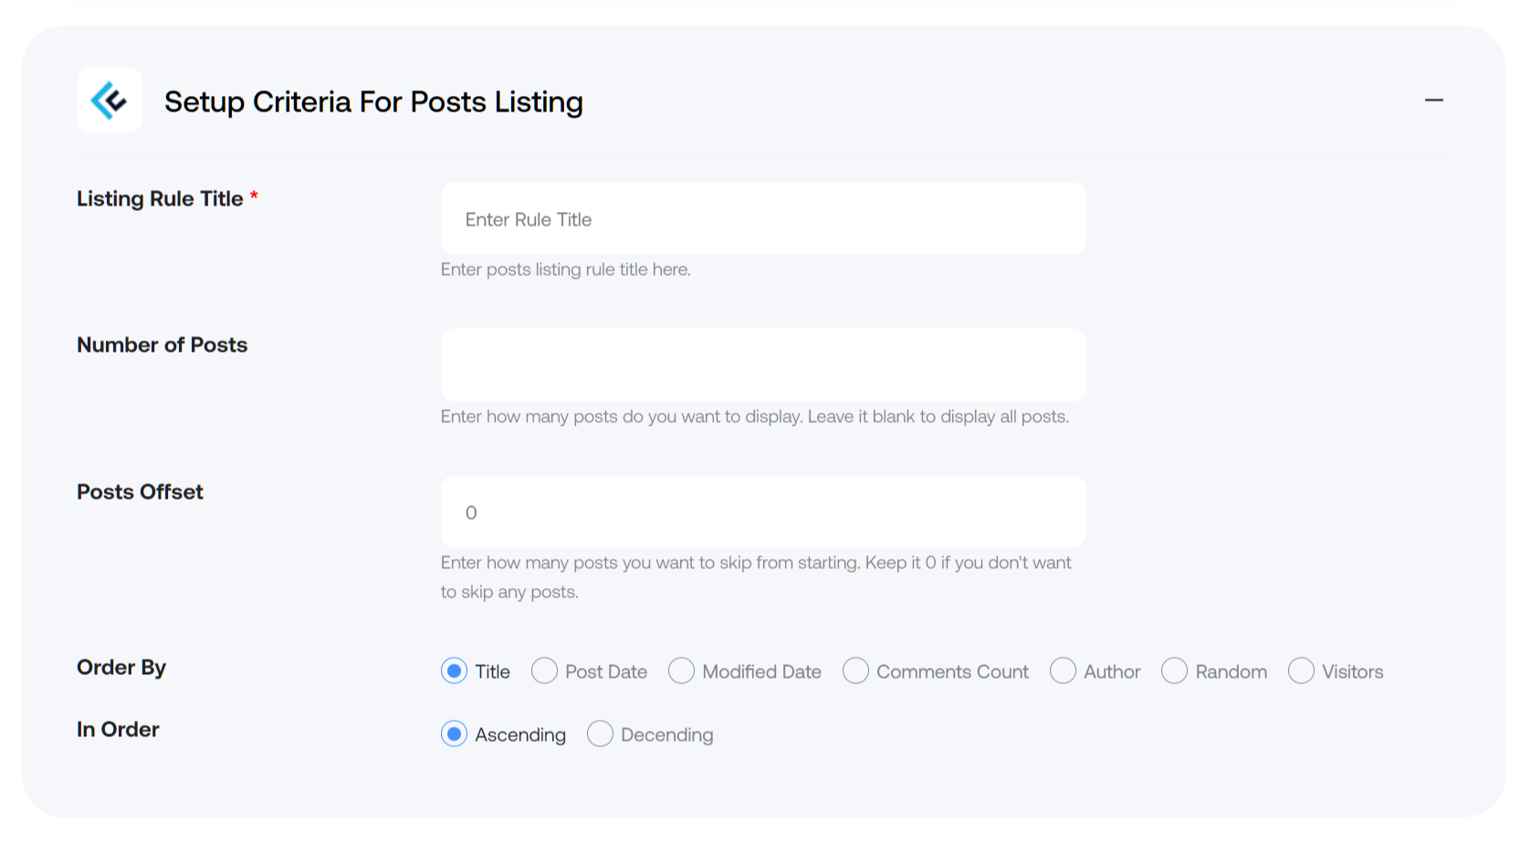This screenshot has height=844, width=1520.
Task: Click the Number of Posts input
Action: [x=763, y=365]
